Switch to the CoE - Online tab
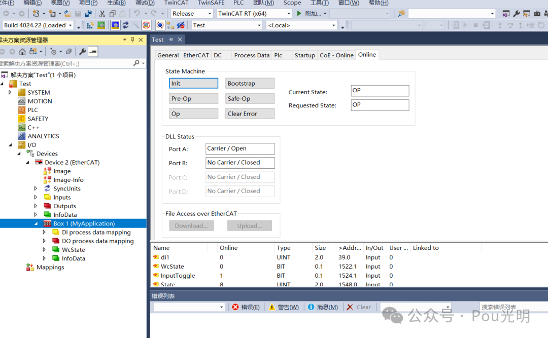 pyautogui.click(x=336, y=55)
